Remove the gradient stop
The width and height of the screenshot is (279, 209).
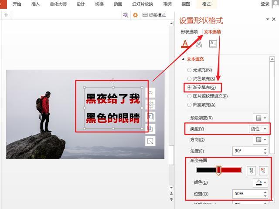tap(263, 171)
